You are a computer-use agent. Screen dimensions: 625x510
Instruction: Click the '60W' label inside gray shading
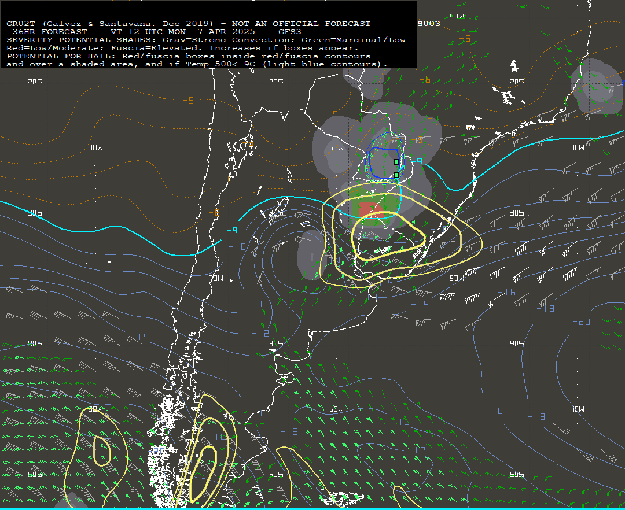pos(336,147)
